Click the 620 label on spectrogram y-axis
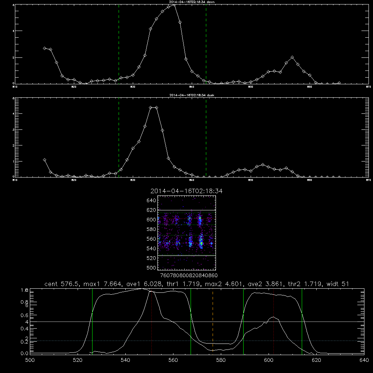The height and width of the screenshot is (373, 373). click(x=151, y=210)
